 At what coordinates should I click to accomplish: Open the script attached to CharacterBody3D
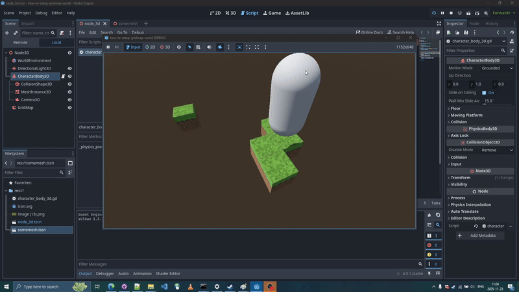[64, 77]
